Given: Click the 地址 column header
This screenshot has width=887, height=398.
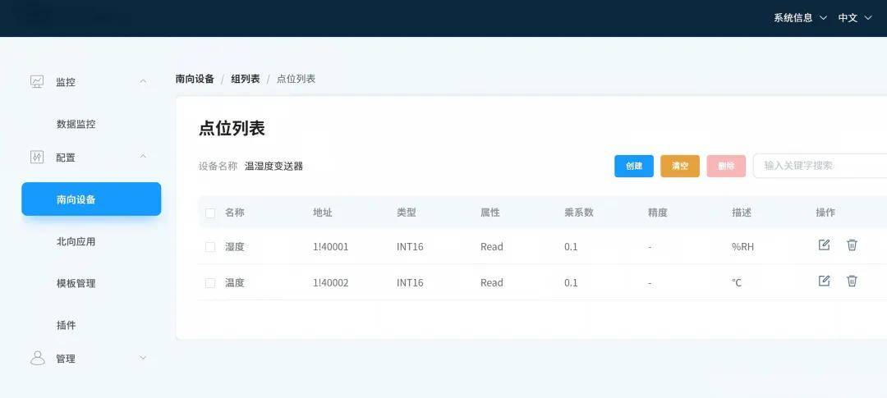Looking at the screenshot, I should pos(323,213).
